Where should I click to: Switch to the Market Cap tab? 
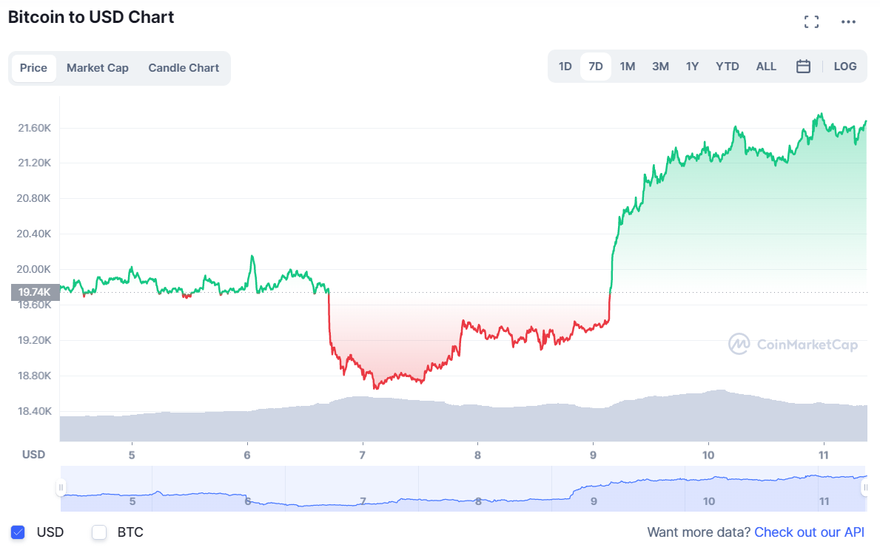coord(97,67)
